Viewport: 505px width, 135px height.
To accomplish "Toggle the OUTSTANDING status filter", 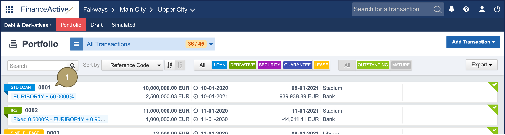I will 372,65.
